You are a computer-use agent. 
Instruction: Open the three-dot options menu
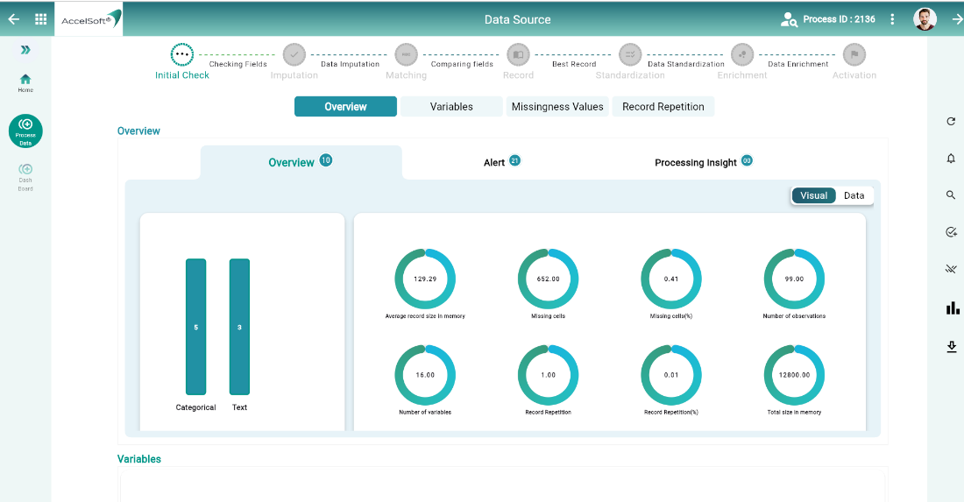892,19
